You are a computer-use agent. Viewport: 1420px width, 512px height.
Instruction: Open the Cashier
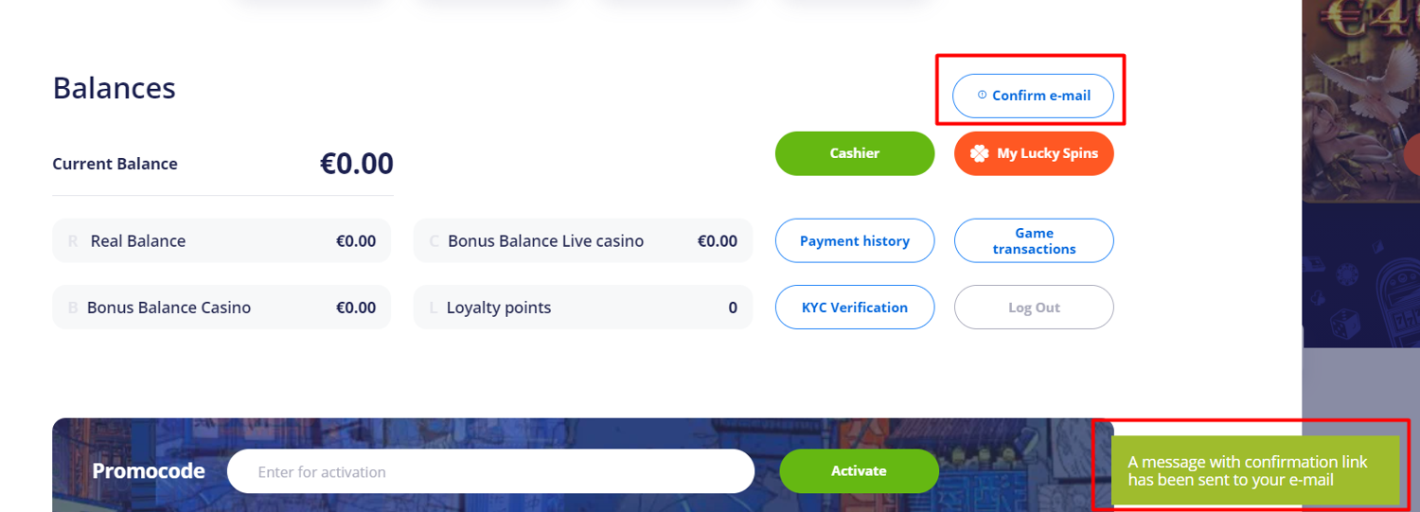pos(854,153)
